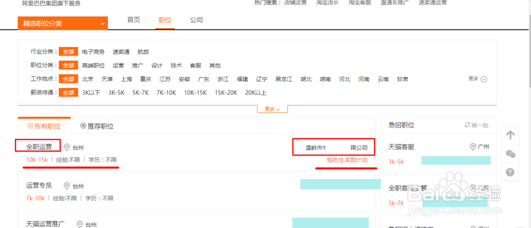
Task: Click 换一批 to refresh urgent jobs
Action: (x=480, y=125)
